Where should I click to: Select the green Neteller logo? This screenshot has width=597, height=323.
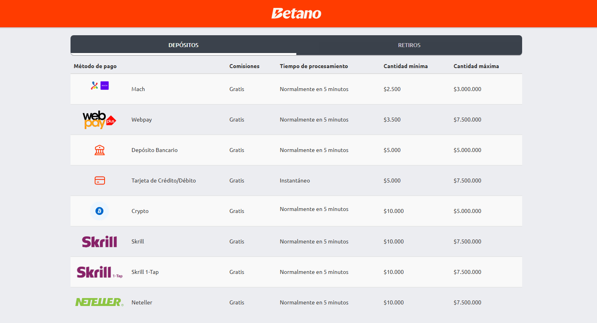tap(99, 302)
